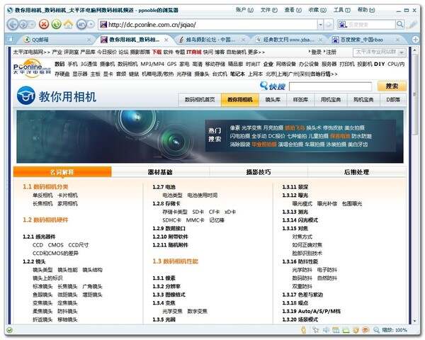Click the zoom magnifier in the status bar
Viewport: 425px width, 340px height.
tap(376, 330)
